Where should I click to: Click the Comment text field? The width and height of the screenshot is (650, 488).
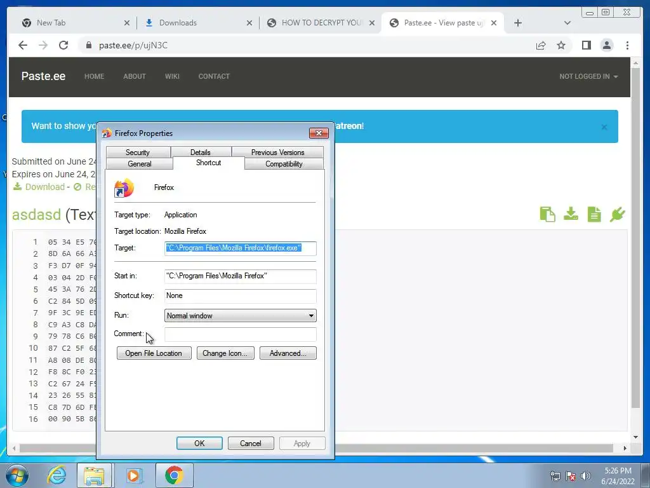click(241, 334)
